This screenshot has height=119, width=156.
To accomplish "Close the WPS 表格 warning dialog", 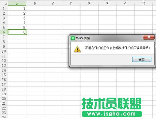I will pos(149,37).
